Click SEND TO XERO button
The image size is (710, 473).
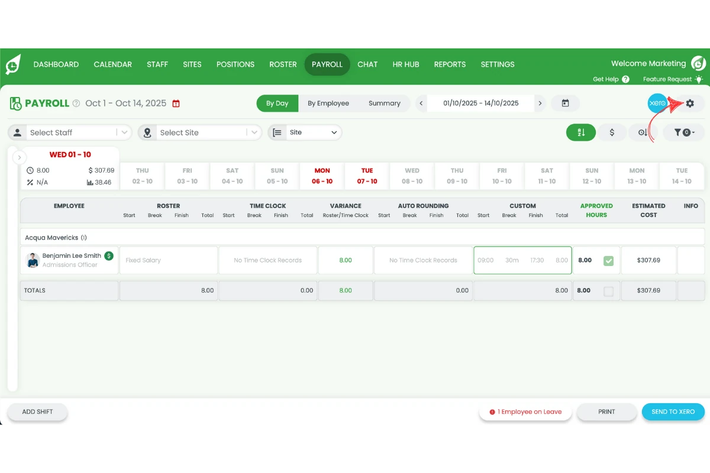coord(673,412)
